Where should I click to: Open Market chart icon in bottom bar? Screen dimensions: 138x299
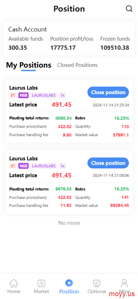[41, 283]
